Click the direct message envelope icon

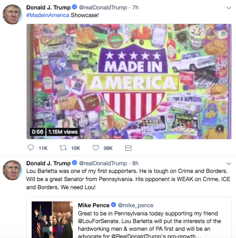[x=128, y=148]
